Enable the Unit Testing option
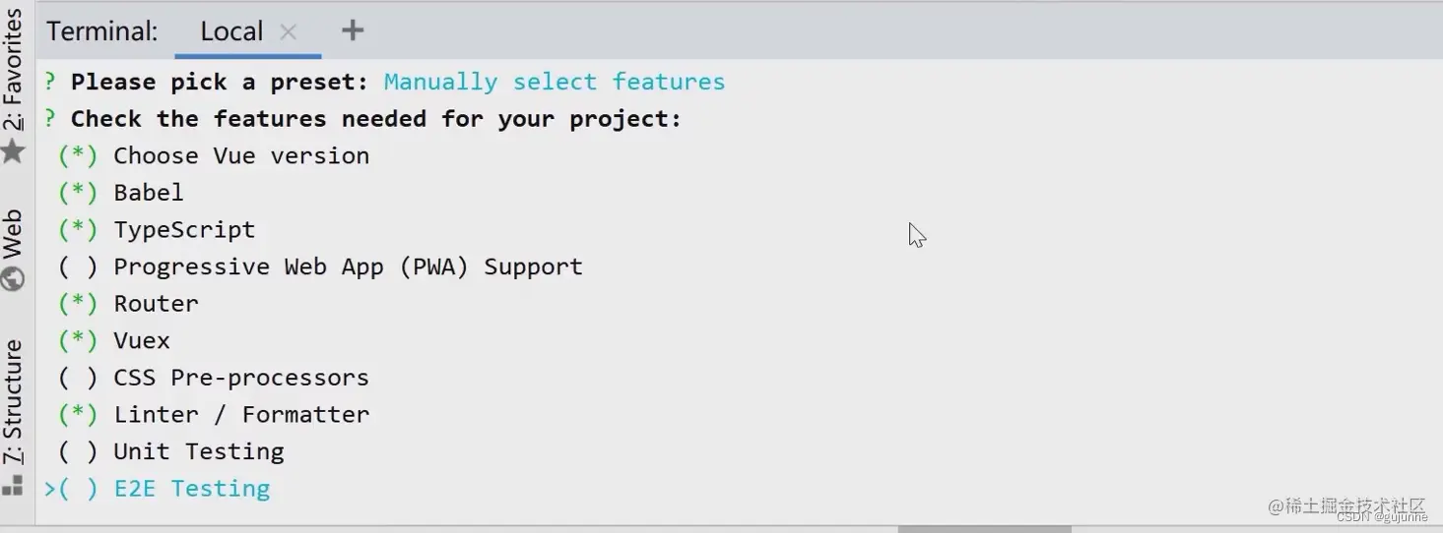 tap(171, 451)
